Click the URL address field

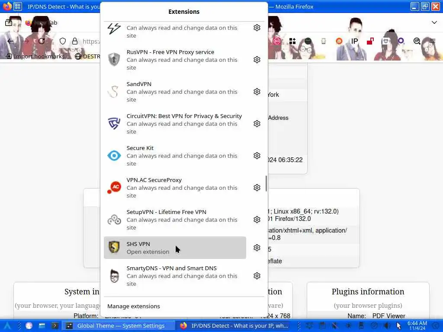(91, 41)
